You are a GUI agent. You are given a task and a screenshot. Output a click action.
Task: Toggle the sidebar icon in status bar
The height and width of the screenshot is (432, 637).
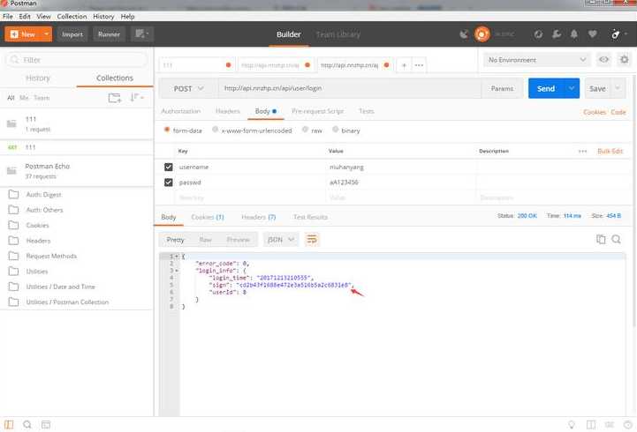[x=9, y=425]
